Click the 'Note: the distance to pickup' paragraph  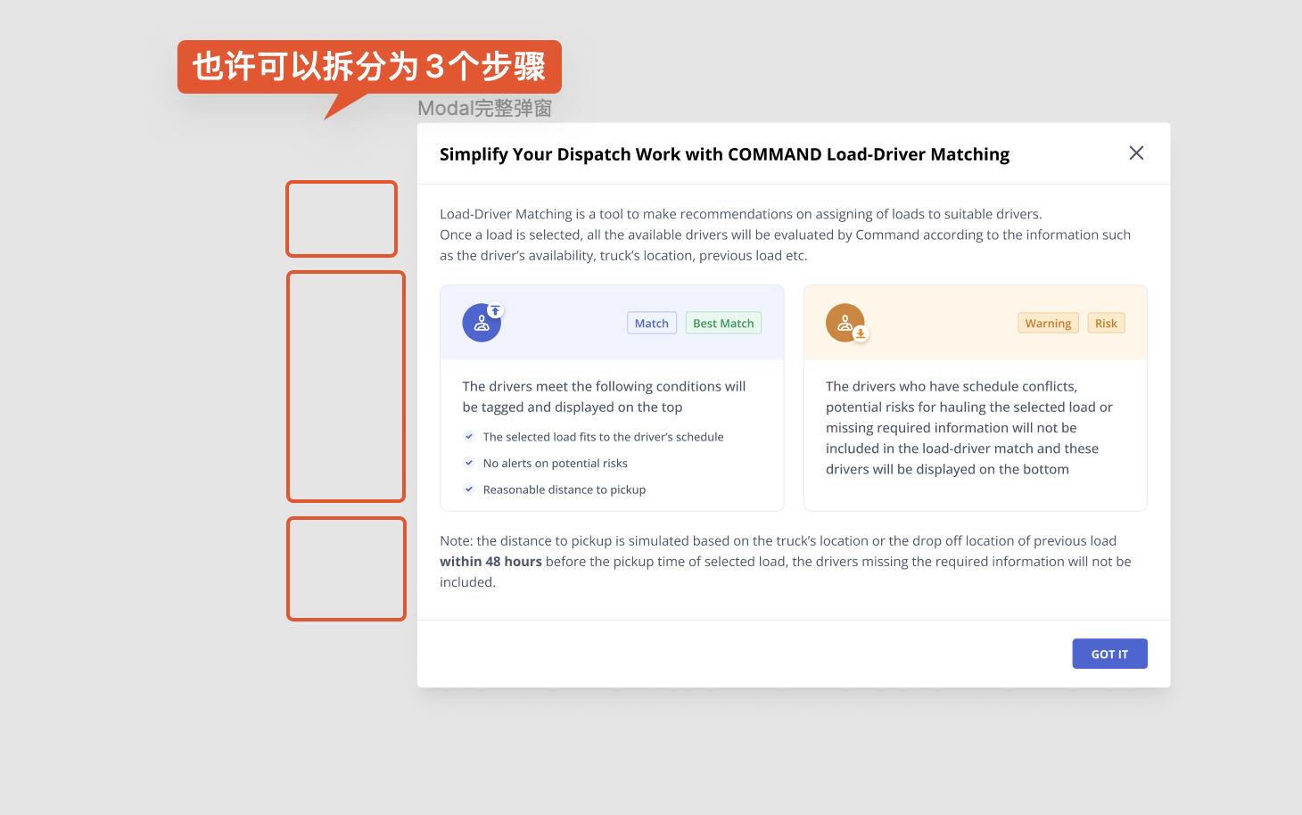[786, 562]
